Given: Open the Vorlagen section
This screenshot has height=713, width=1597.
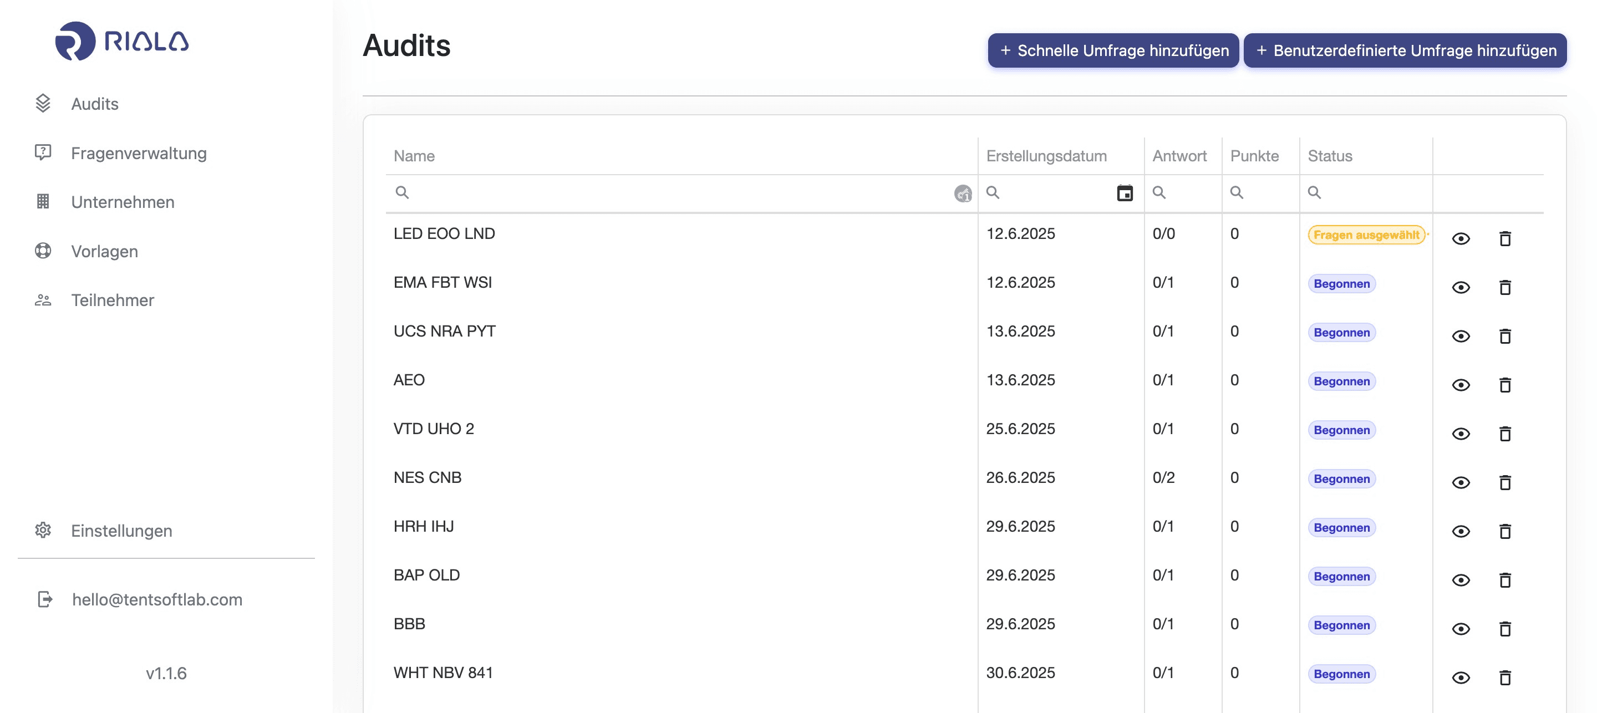Looking at the screenshot, I should (104, 251).
